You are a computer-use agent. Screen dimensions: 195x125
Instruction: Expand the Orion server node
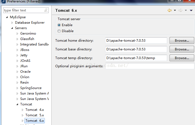pos(17,77)
